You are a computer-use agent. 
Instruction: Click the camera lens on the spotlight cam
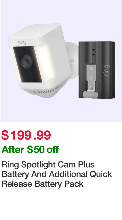click(27, 61)
